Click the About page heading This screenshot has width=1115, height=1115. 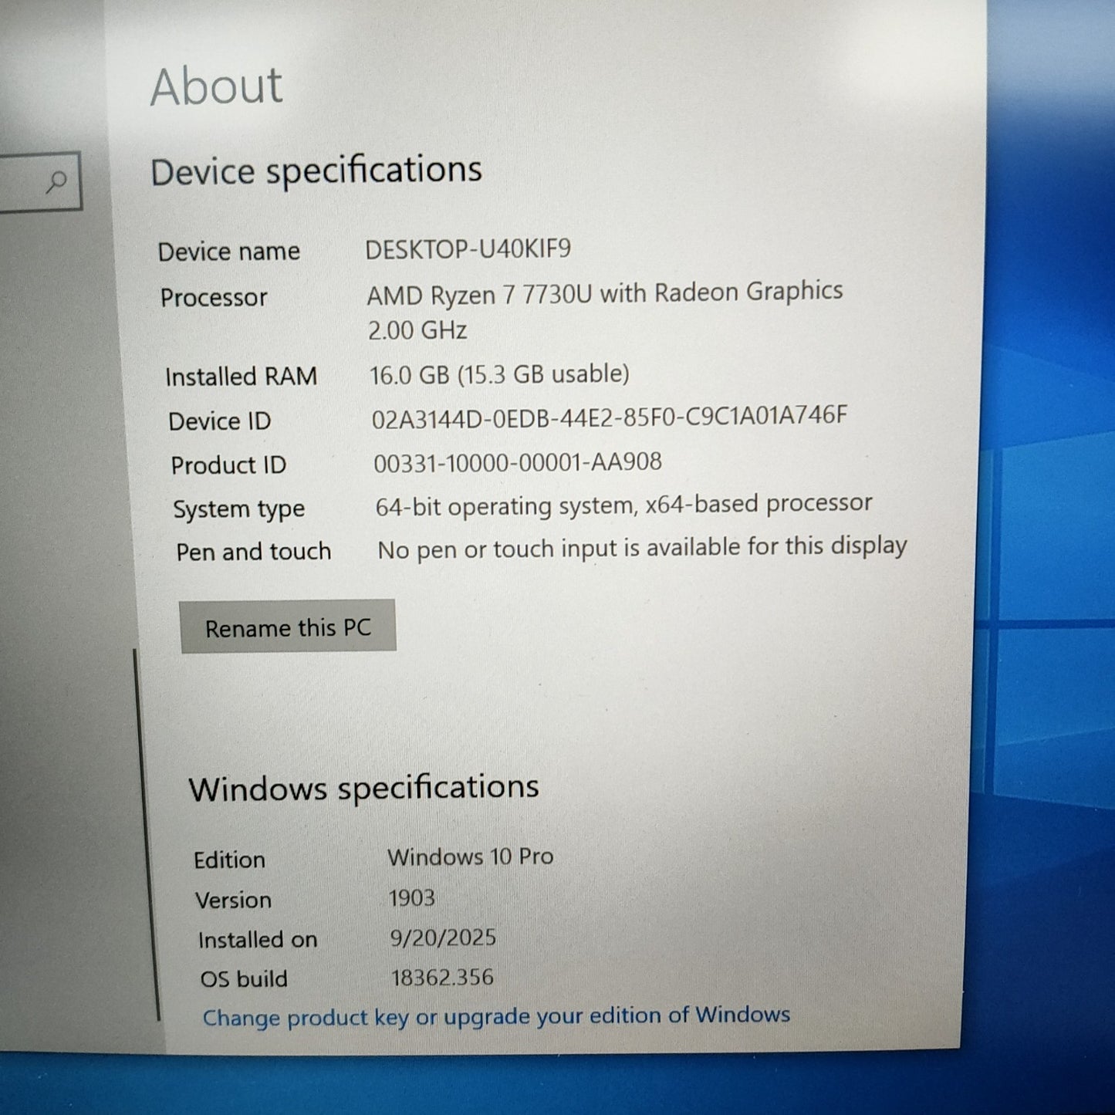(217, 86)
